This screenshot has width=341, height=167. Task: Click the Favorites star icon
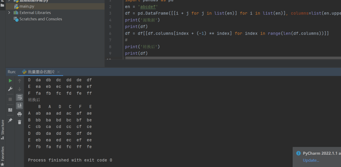click(3, 164)
